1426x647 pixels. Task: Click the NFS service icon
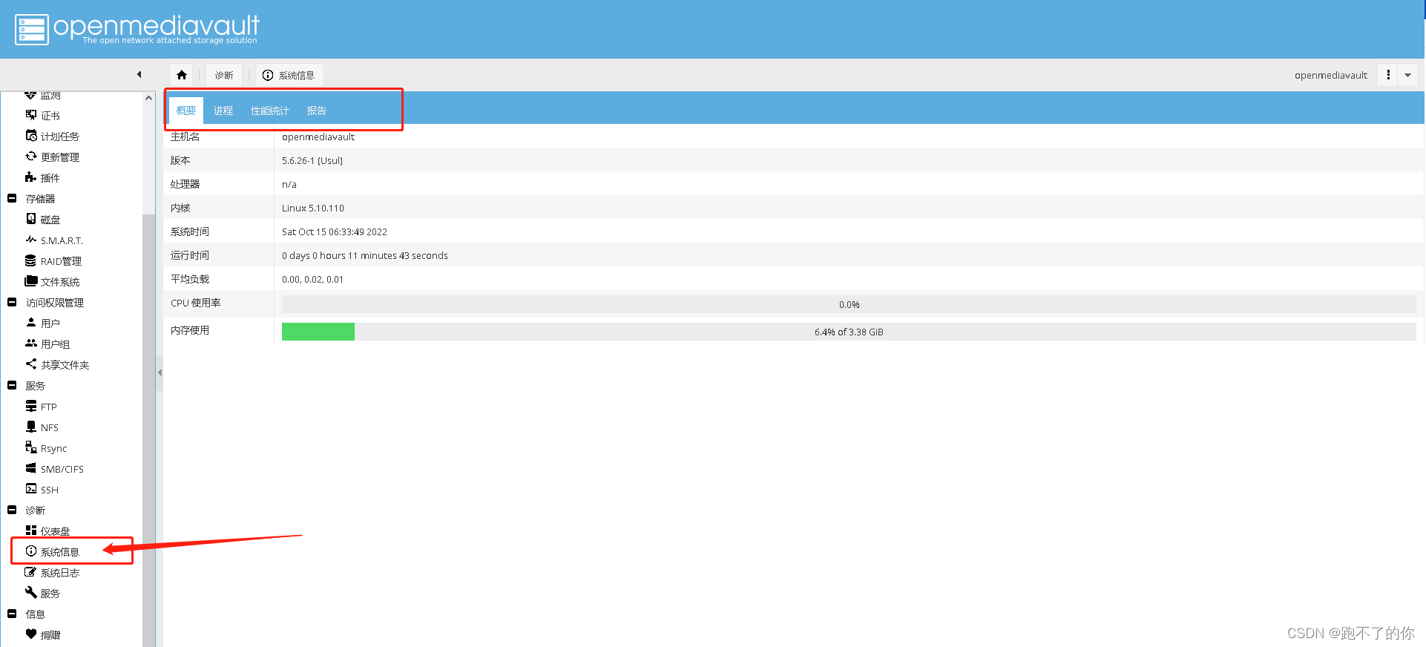click(31, 427)
